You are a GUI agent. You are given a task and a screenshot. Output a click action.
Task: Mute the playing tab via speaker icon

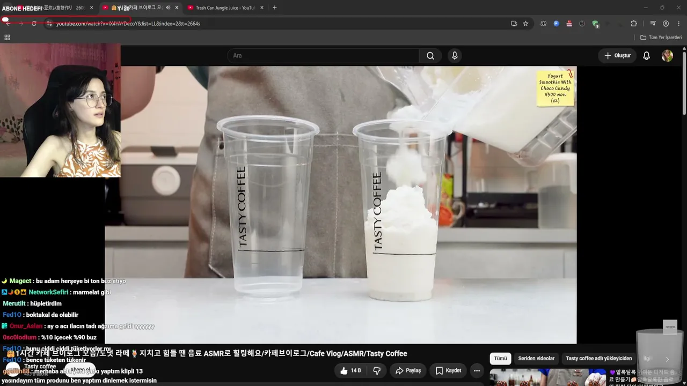pyautogui.click(x=169, y=8)
